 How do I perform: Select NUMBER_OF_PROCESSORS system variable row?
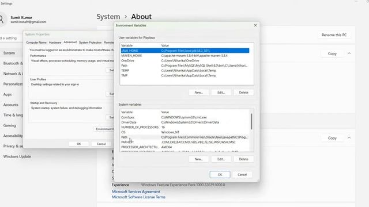coord(185,127)
